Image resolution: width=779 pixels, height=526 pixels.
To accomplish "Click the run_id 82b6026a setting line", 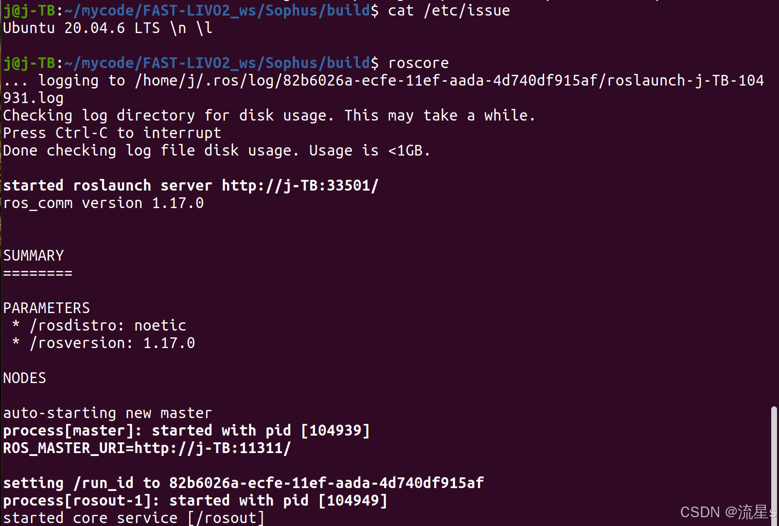I will 244,483.
